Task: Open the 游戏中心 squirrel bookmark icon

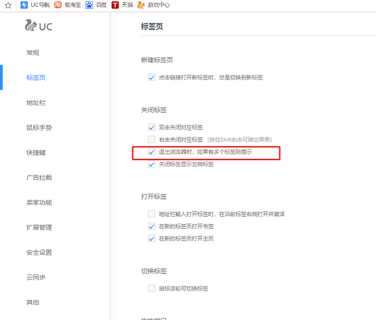Action: [x=141, y=5]
